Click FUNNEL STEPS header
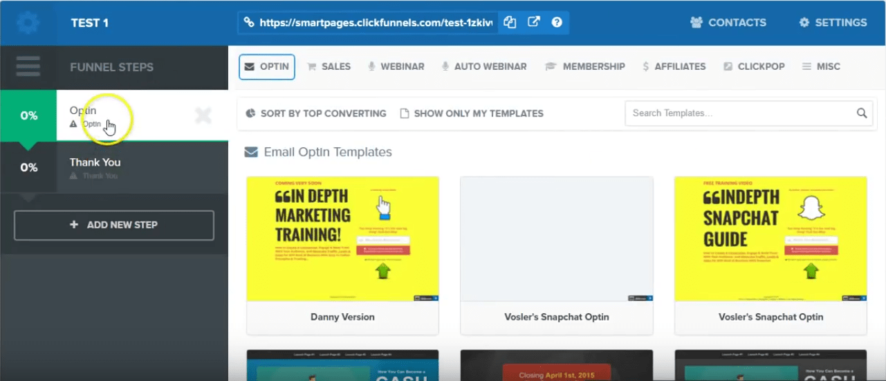This screenshot has width=886, height=381. click(112, 67)
